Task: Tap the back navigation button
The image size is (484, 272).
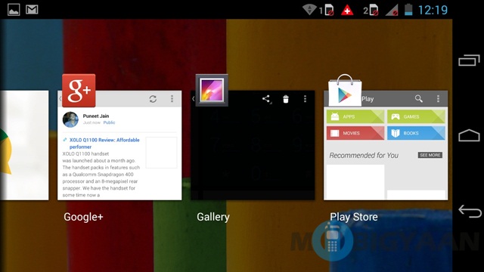Action: pos(470,211)
